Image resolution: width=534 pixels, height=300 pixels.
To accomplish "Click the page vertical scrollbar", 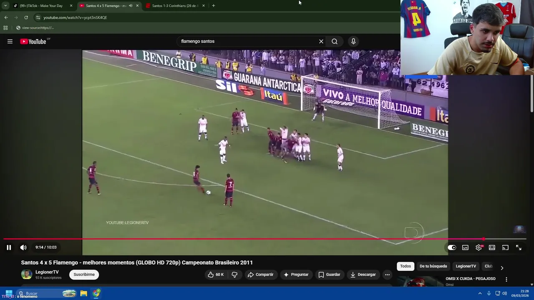I will tap(531, 94).
